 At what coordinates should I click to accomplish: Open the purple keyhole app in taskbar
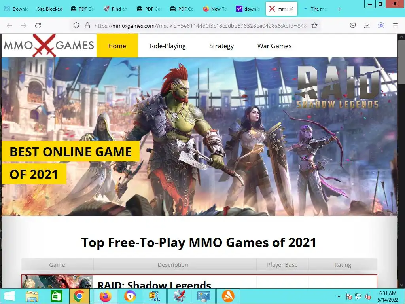pos(130,296)
